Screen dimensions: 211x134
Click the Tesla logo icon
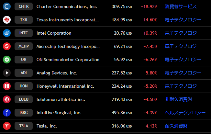[7, 126]
